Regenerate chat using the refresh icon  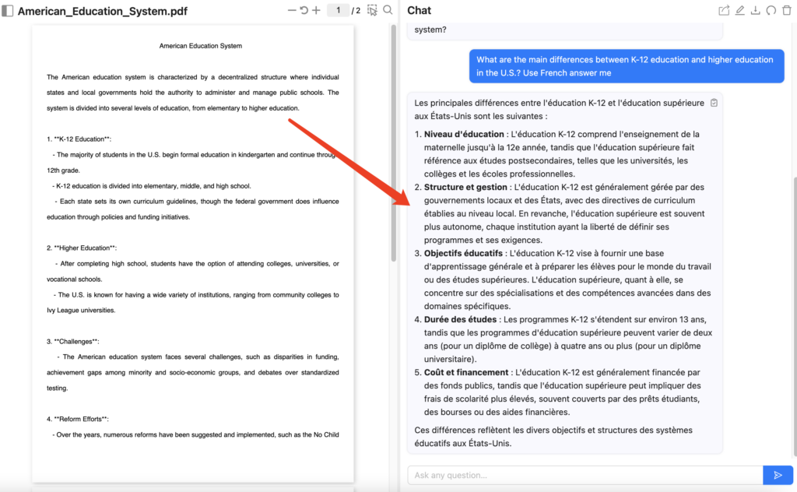[771, 10]
